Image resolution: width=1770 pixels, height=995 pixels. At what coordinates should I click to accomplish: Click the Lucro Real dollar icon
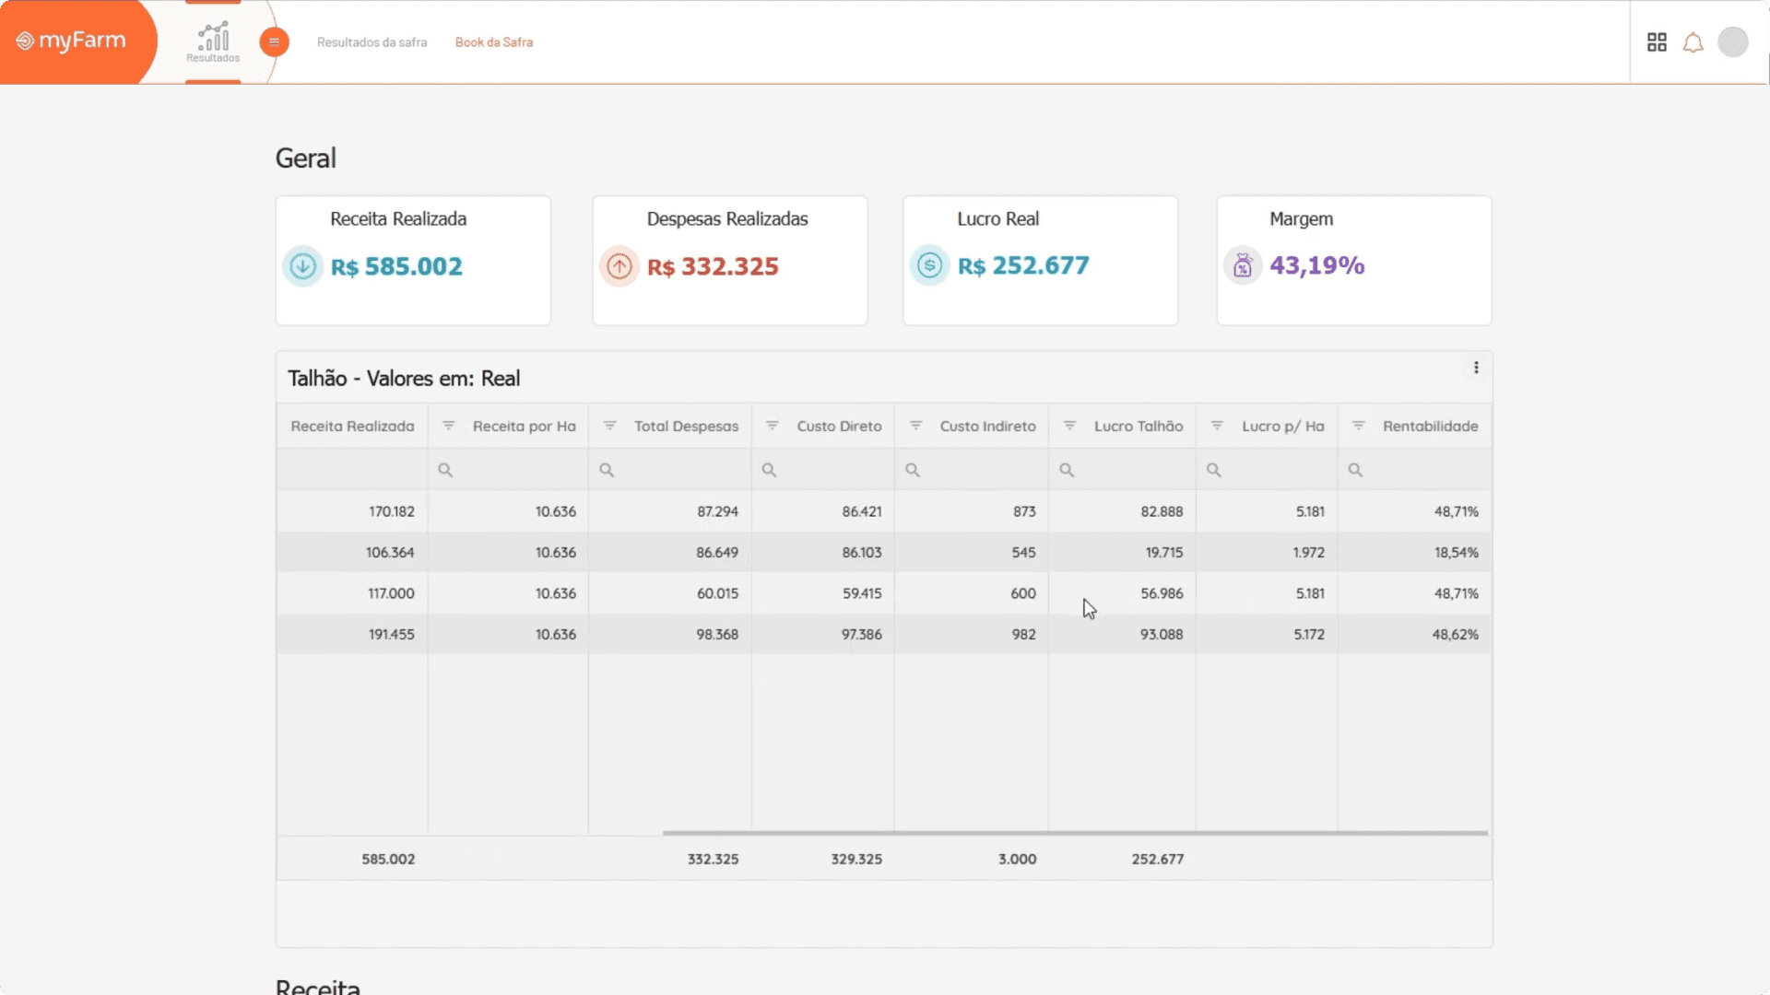tap(929, 265)
